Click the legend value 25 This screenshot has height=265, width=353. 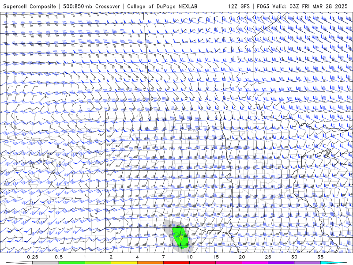click(x=268, y=257)
